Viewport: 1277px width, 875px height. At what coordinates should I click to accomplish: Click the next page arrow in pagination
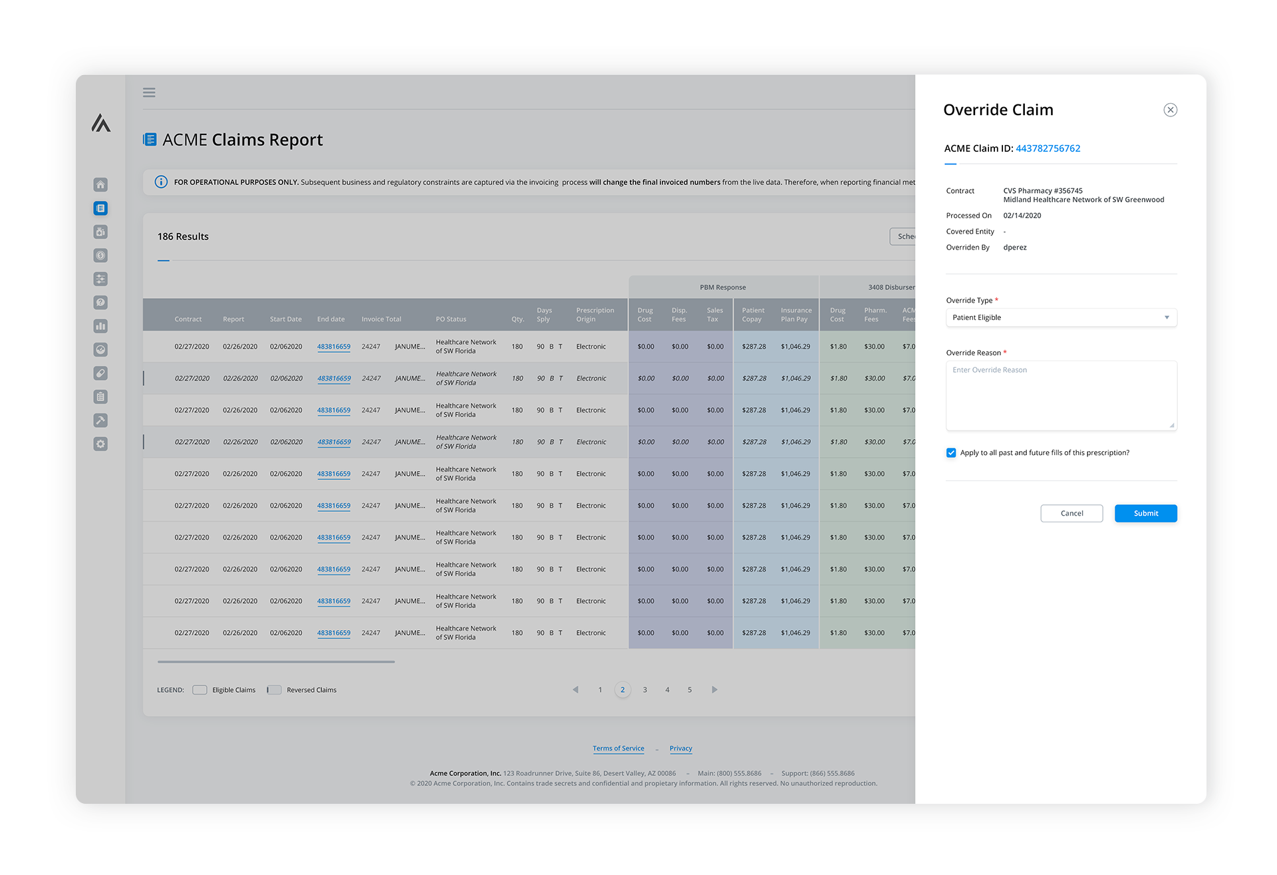click(x=714, y=689)
